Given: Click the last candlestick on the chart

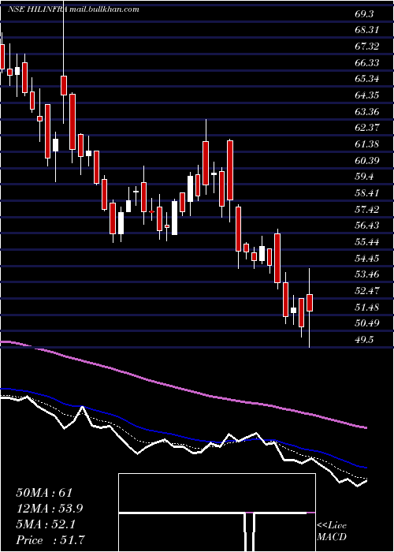Looking at the screenshot, I should (x=310, y=303).
